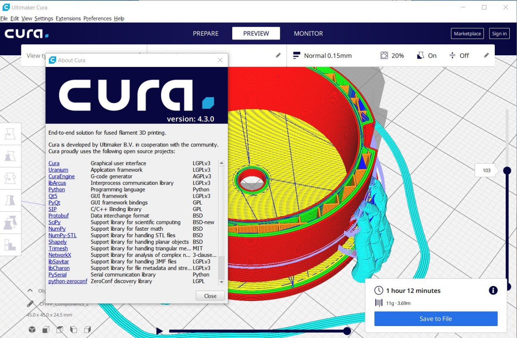This screenshot has height=338, width=517.
Task: Click the support On icon
Action: click(421, 55)
